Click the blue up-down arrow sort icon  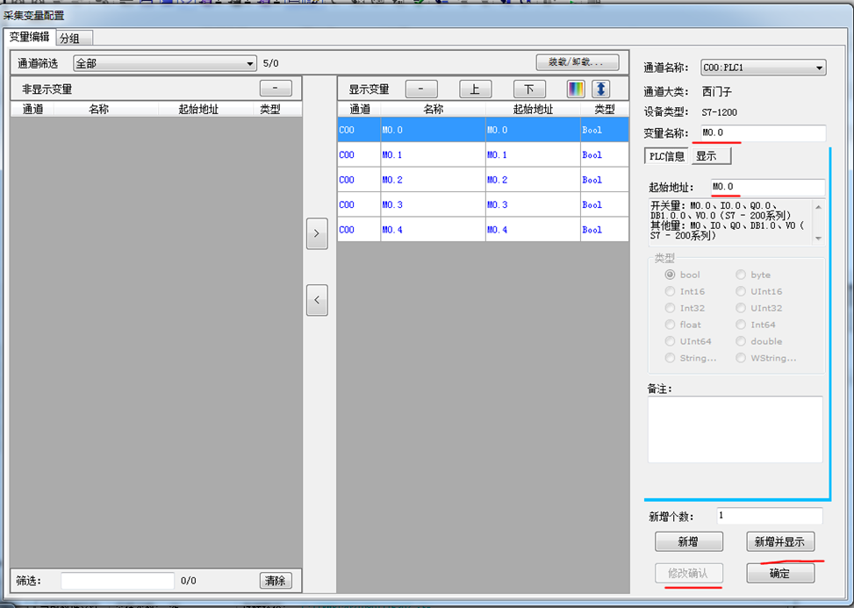coord(600,89)
